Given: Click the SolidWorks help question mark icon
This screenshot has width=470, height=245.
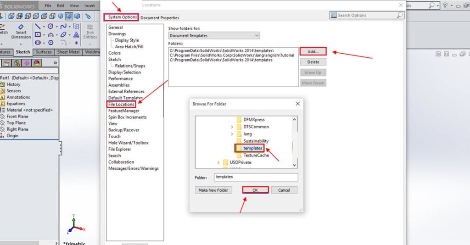Looking at the screenshot, I should pyautogui.click(x=445, y=6).
